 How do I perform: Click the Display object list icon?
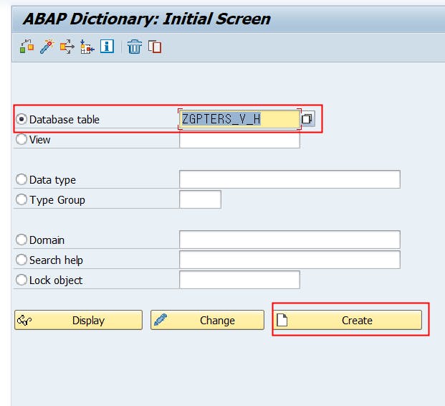click(87, 47)
